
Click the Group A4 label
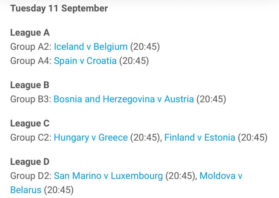[31, 61]
